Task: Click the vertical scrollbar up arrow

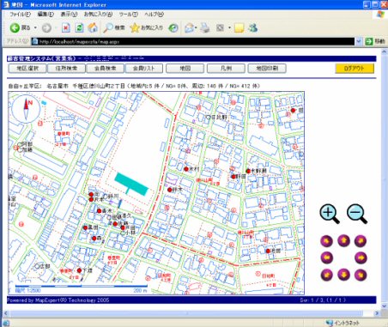Action: click(384, 52)
